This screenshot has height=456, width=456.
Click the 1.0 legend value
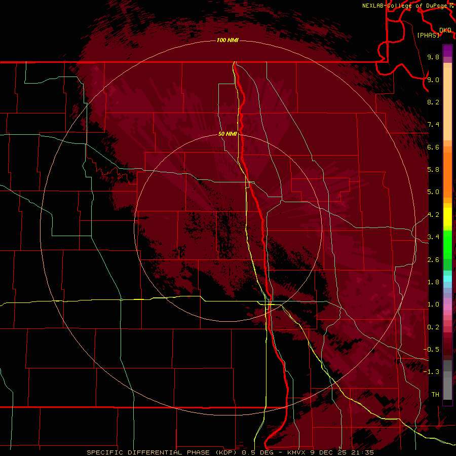433,305
